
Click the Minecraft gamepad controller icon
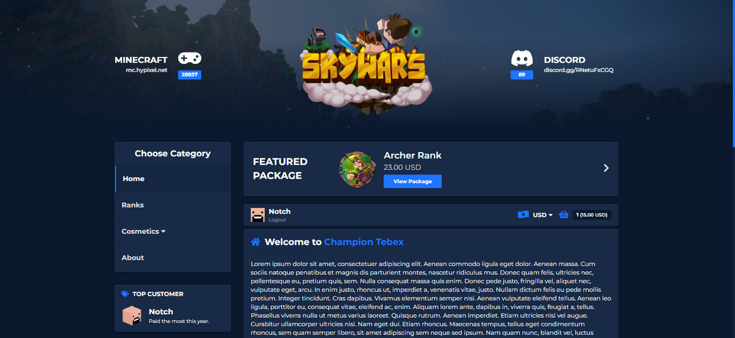pyautogui.click(x=189, y=58)
